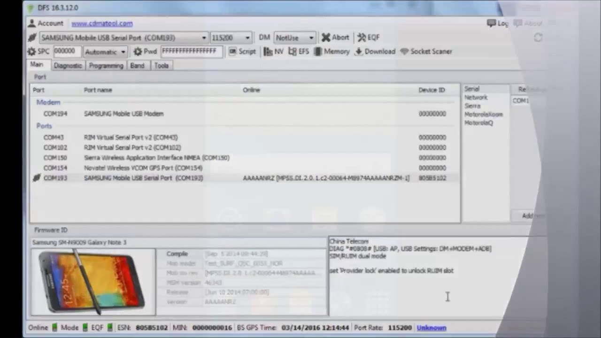Click the BS GPS Time value
Image resolution: width=601 pixels, height=338 pixels.
(x=316, y=328)
